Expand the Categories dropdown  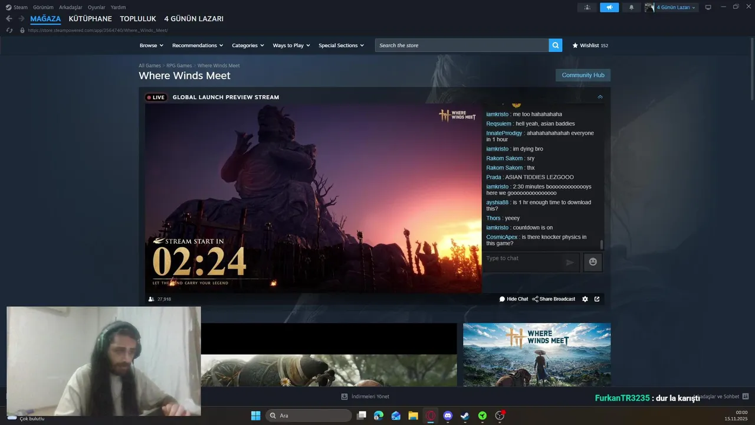(248, 45)
